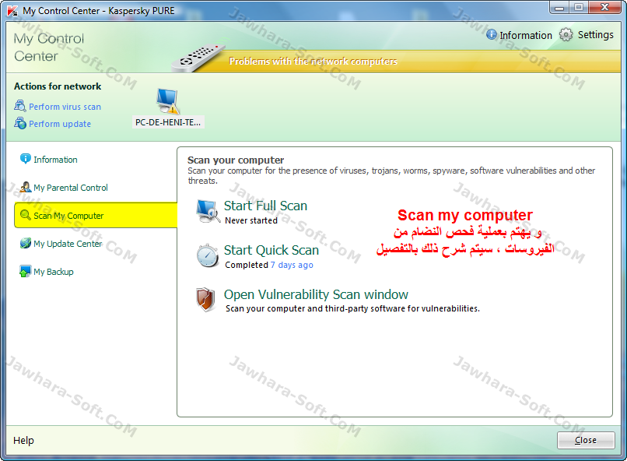This screenshot has height=461, width=627.
Task: Open the Information sidebar section
Action: [x=55, y=160]
